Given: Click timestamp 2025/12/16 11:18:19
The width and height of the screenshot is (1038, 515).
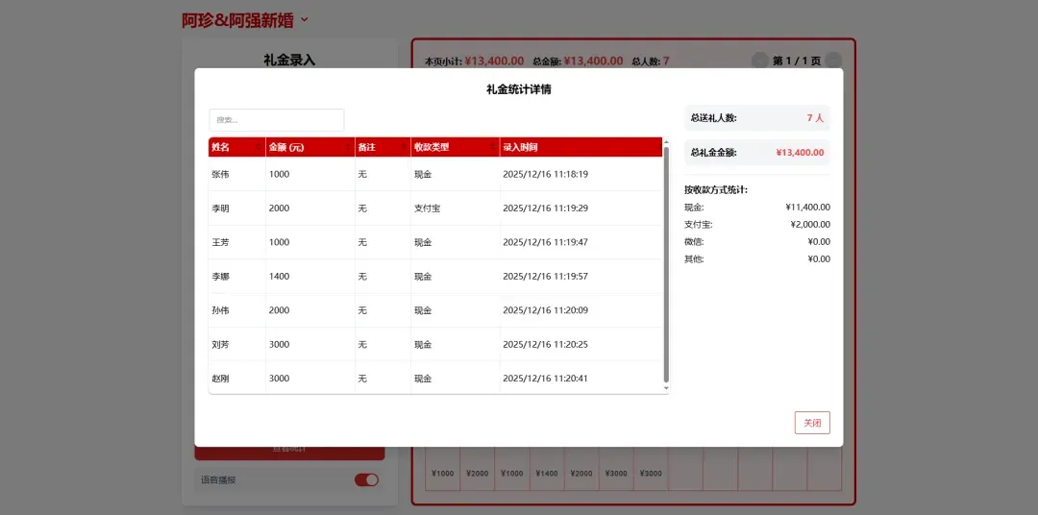Looking at the screenshot, I should pyautogui.click(x=546, y=174).
